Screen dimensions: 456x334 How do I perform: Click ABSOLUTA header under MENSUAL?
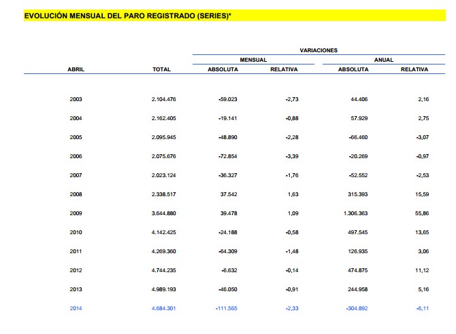tap(223, 69)
